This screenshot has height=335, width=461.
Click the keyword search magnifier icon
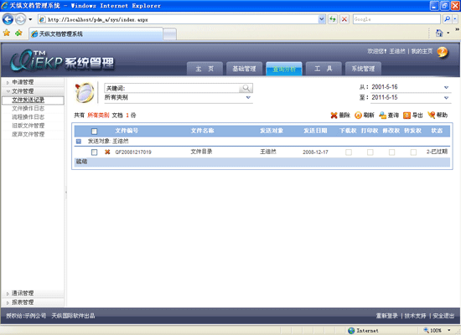click(x=246, y=88)
